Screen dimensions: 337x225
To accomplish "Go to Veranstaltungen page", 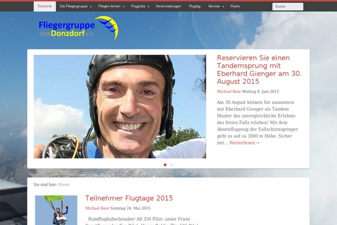I will click(168, 6).
